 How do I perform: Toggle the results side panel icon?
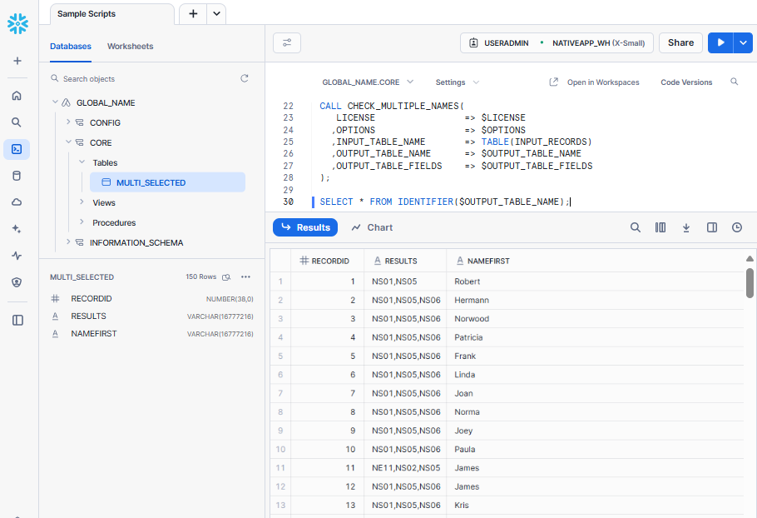(712, 227)
